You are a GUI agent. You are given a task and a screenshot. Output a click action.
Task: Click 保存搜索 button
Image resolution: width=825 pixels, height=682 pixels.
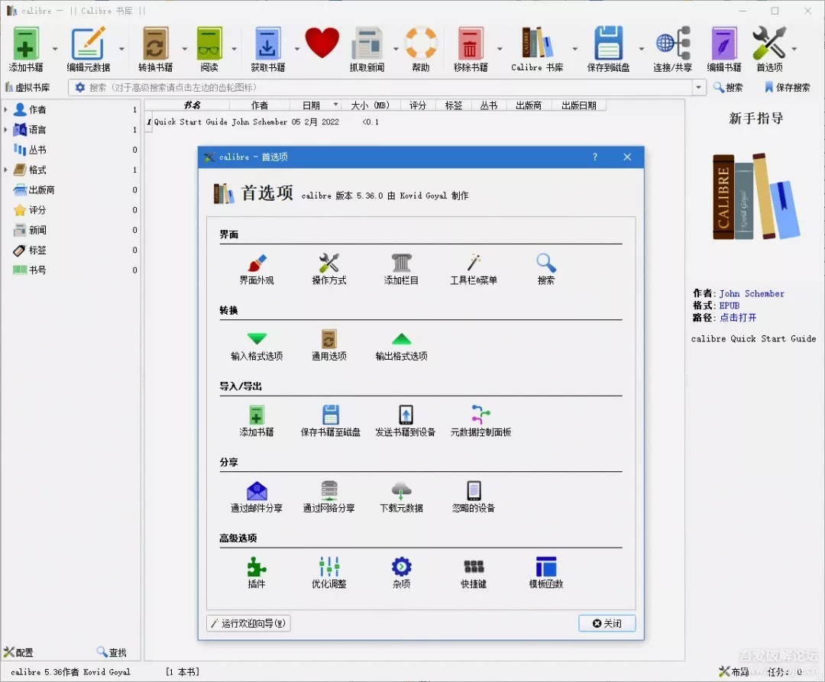pos(787,87)
